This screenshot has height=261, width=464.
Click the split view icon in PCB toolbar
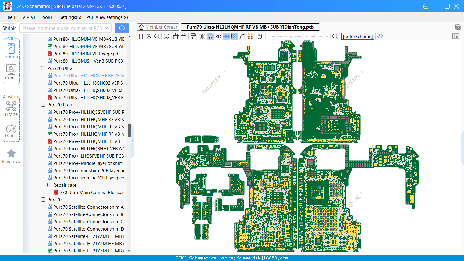[140, 36]
